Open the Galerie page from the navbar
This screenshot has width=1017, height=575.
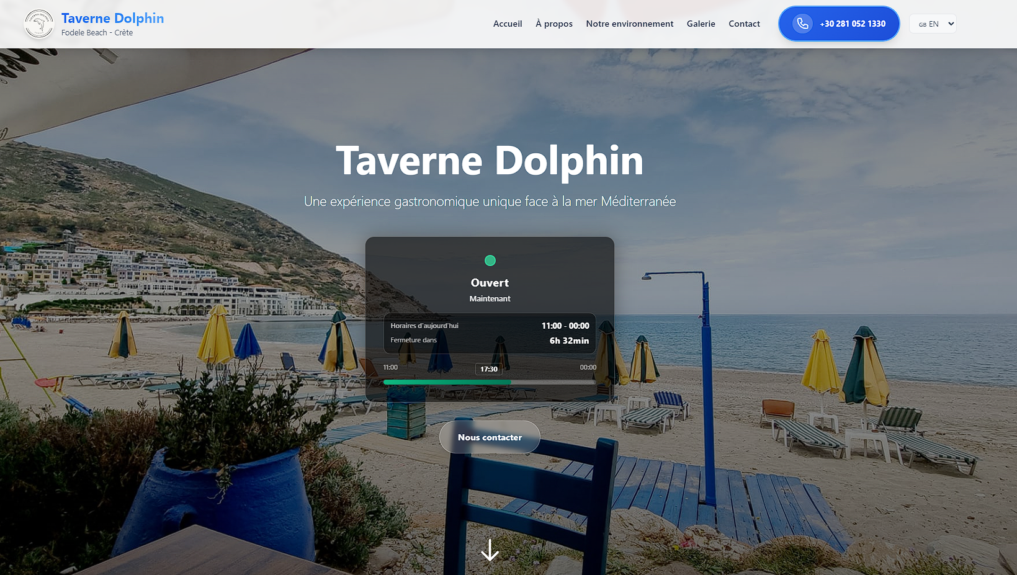[x=701, y=24]
